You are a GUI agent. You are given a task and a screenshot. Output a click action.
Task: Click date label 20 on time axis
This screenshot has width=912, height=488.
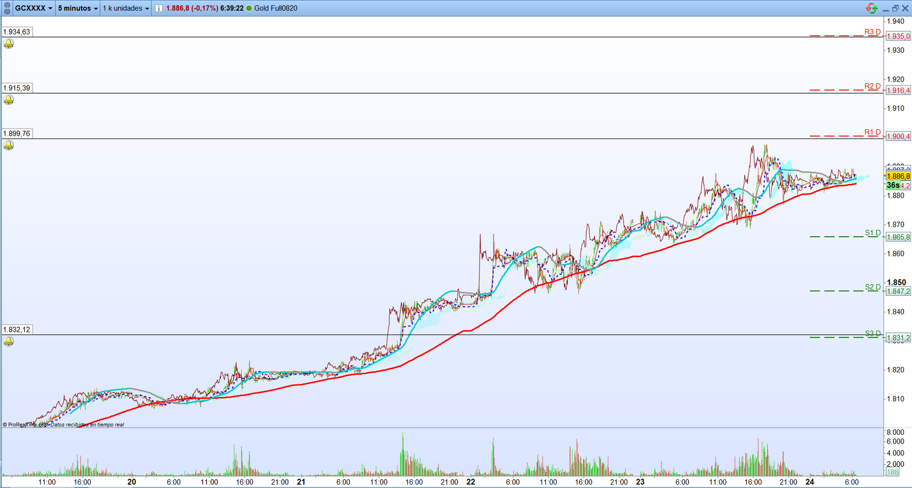(x=131, y=482)
